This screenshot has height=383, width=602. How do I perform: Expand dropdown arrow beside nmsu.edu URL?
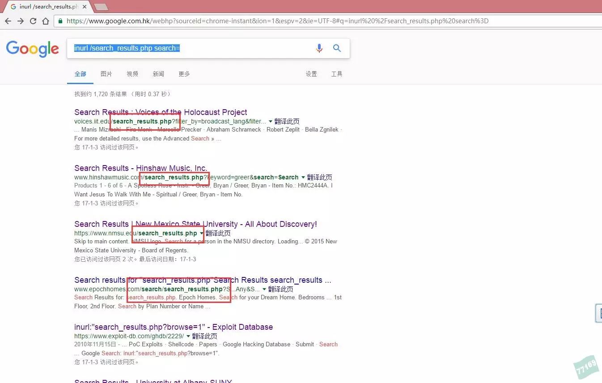pyautogui.click(x=201, y=233)
